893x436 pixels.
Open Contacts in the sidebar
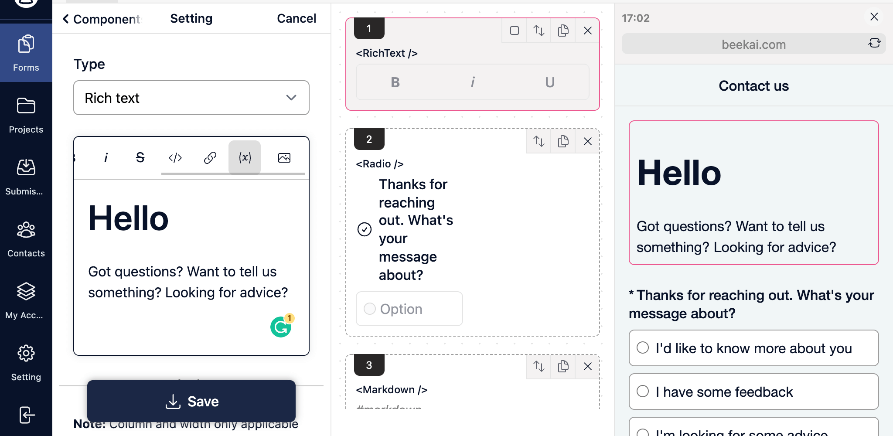tap(26, 239)
